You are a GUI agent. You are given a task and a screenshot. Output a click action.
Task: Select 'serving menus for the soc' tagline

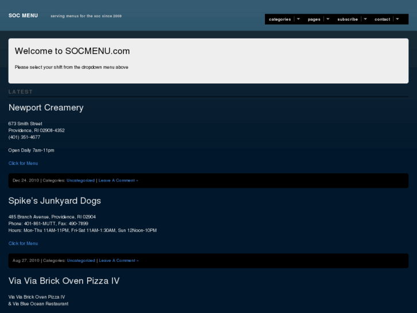coord(86,16)
